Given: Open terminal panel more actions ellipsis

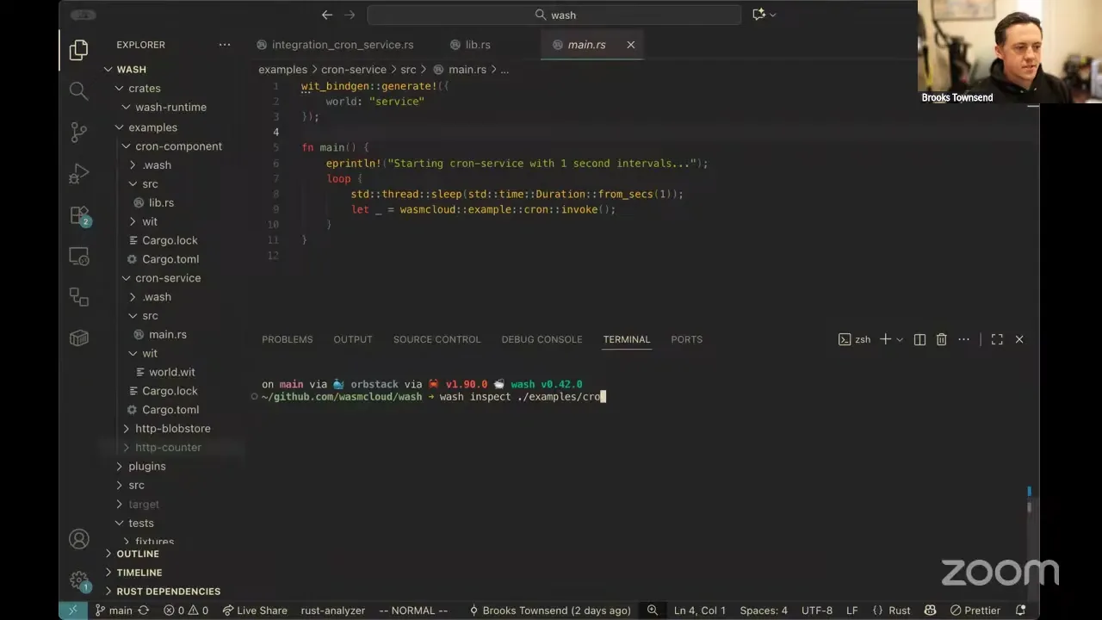Looking at the screenshot, I should pos(963,339).
